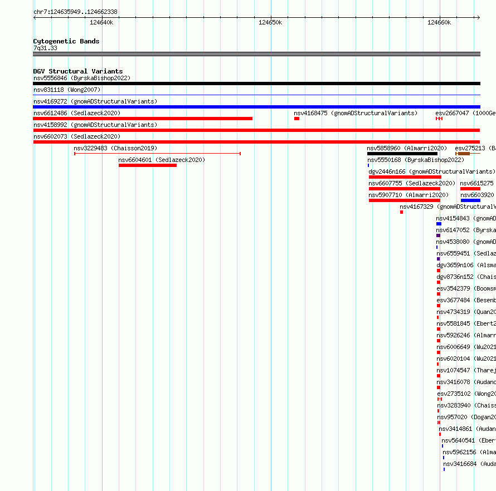Click the nsv5907710 (Almarri2020) label

tap(409, 195)
